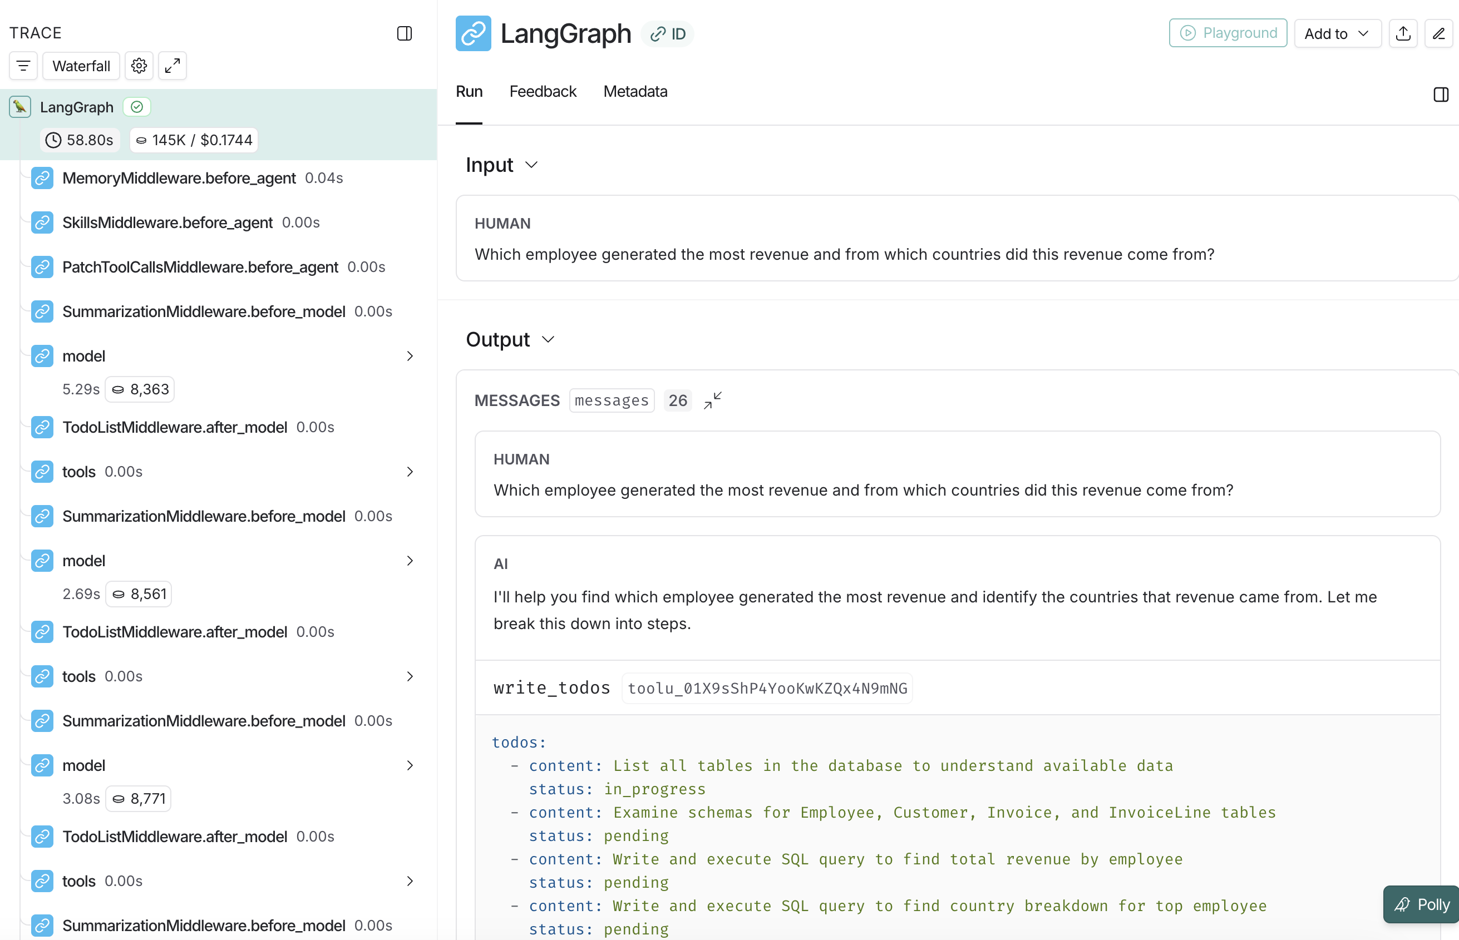This screenshot has height=940, width=1459.
Task: Click the edit pencil icon
Action: [1439, 33]
